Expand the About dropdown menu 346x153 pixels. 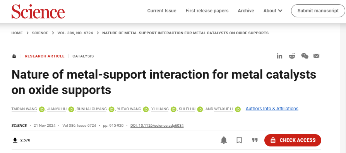tap(273, 11)
